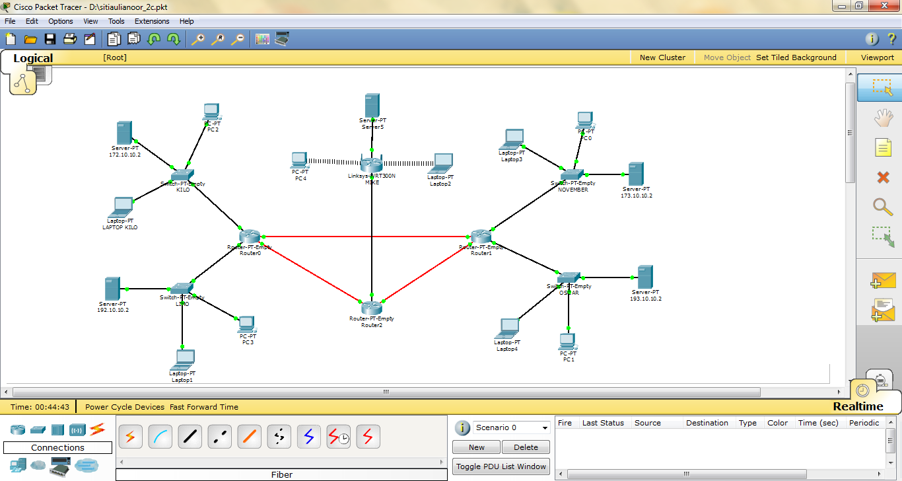Open the Drawing Palette icon
Image resolution: width=902 pixels, height=481 pixels.
[x=262, y=39]
